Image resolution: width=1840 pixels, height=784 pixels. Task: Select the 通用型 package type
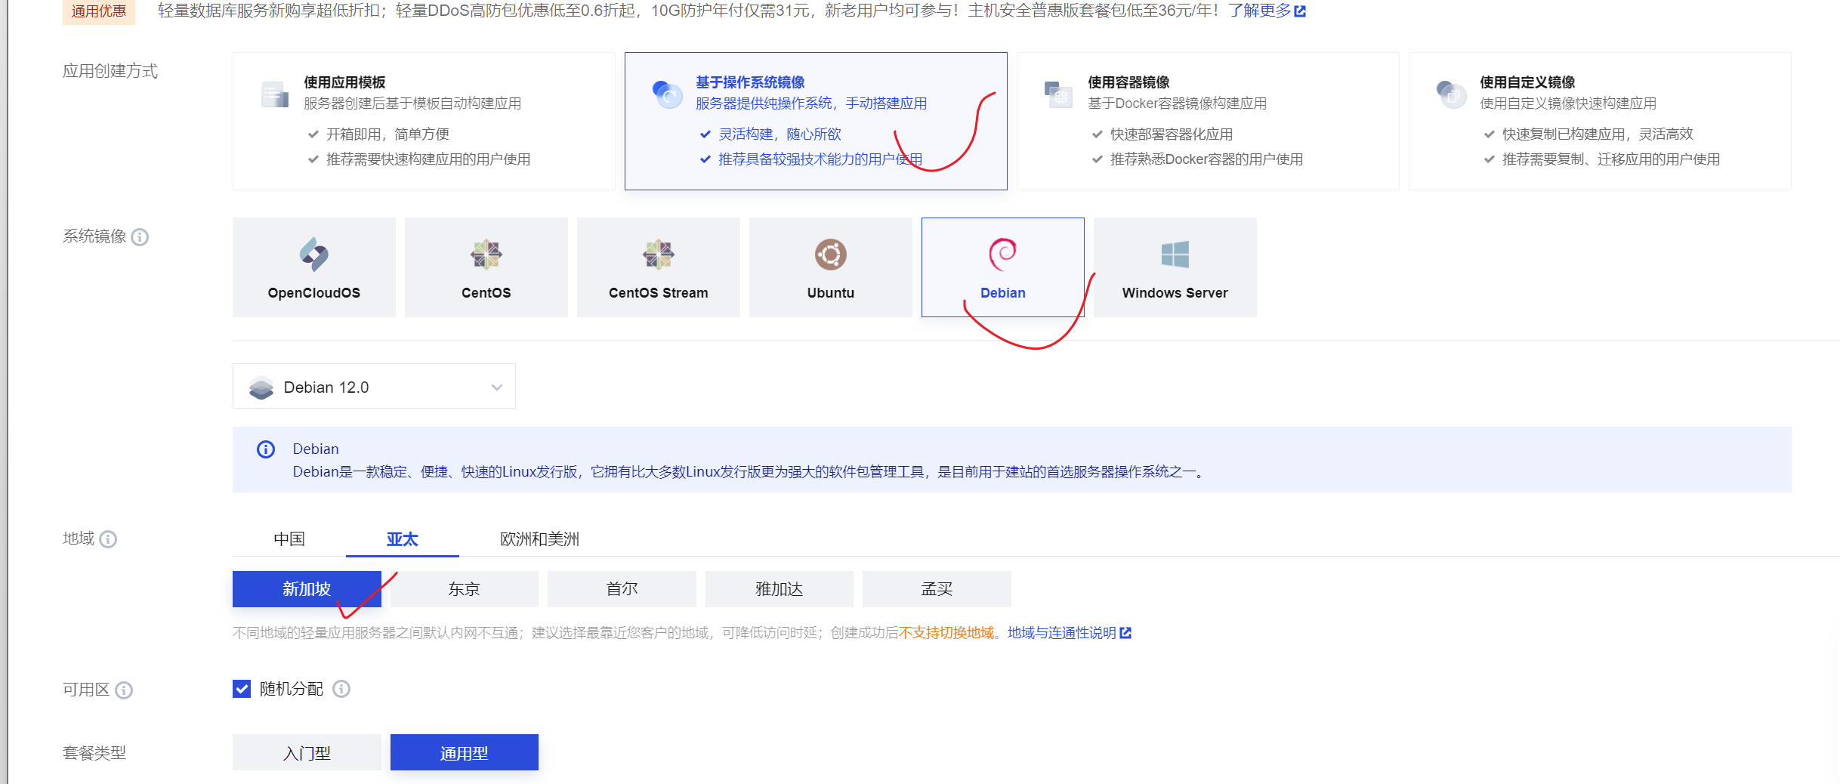[x=465, y=752]
